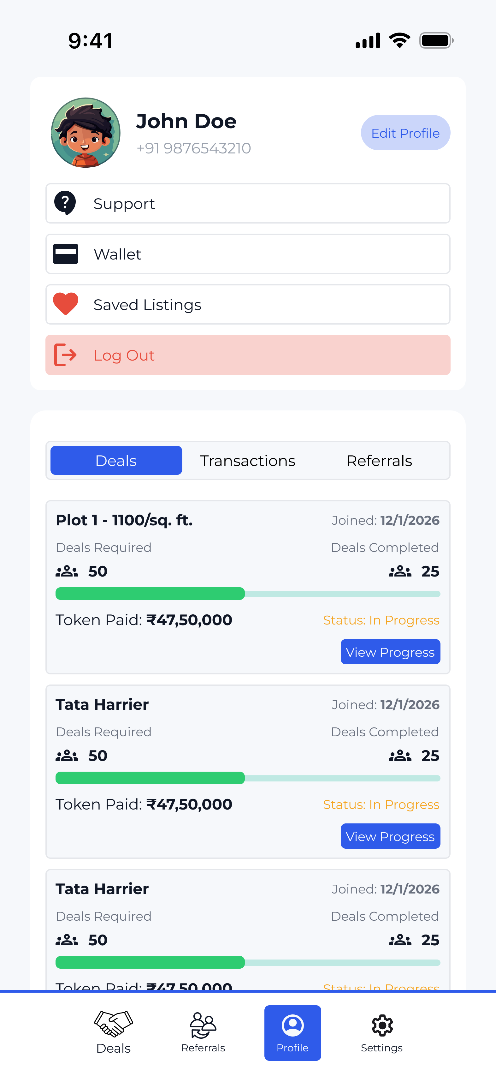Image resolution: width=496 pixels, height=1076 pixels.
Task: Switch to the Referrals tab
Action: pyautogui.click(x=379, y=460)
